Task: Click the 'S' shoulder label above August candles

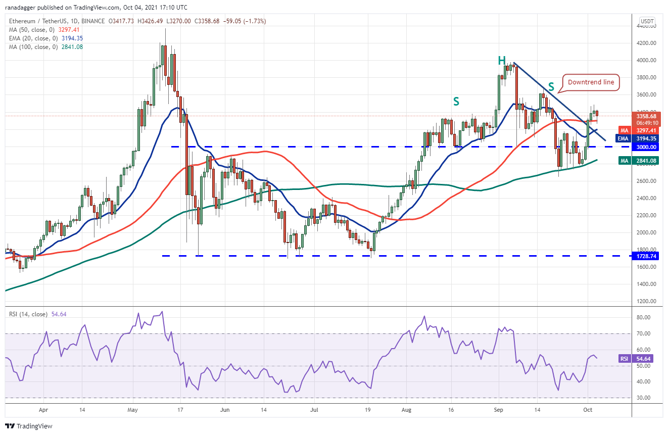Action: click(456, 102)
